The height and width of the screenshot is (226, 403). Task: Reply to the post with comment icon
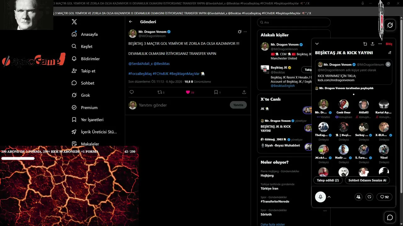click(132, 92)
